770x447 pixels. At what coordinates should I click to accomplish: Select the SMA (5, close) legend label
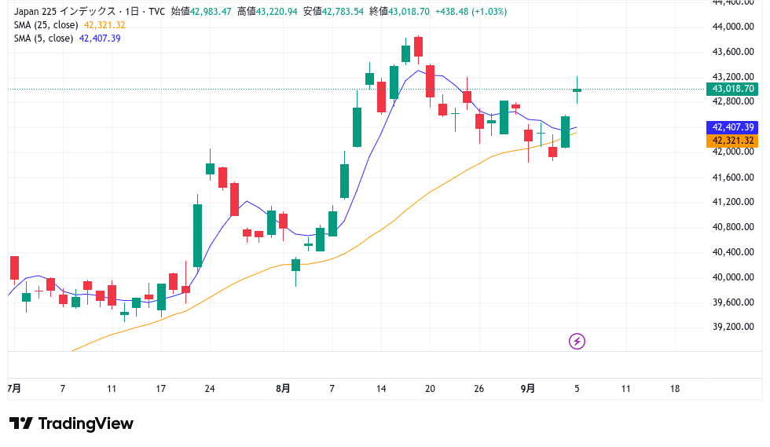[x=43, y=38]
